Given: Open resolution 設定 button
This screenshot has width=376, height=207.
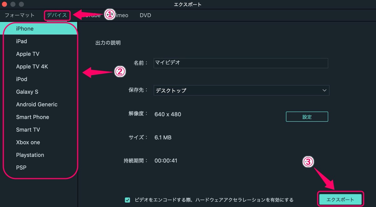Looking at the screenshot, I should click(x=307, y=117).
